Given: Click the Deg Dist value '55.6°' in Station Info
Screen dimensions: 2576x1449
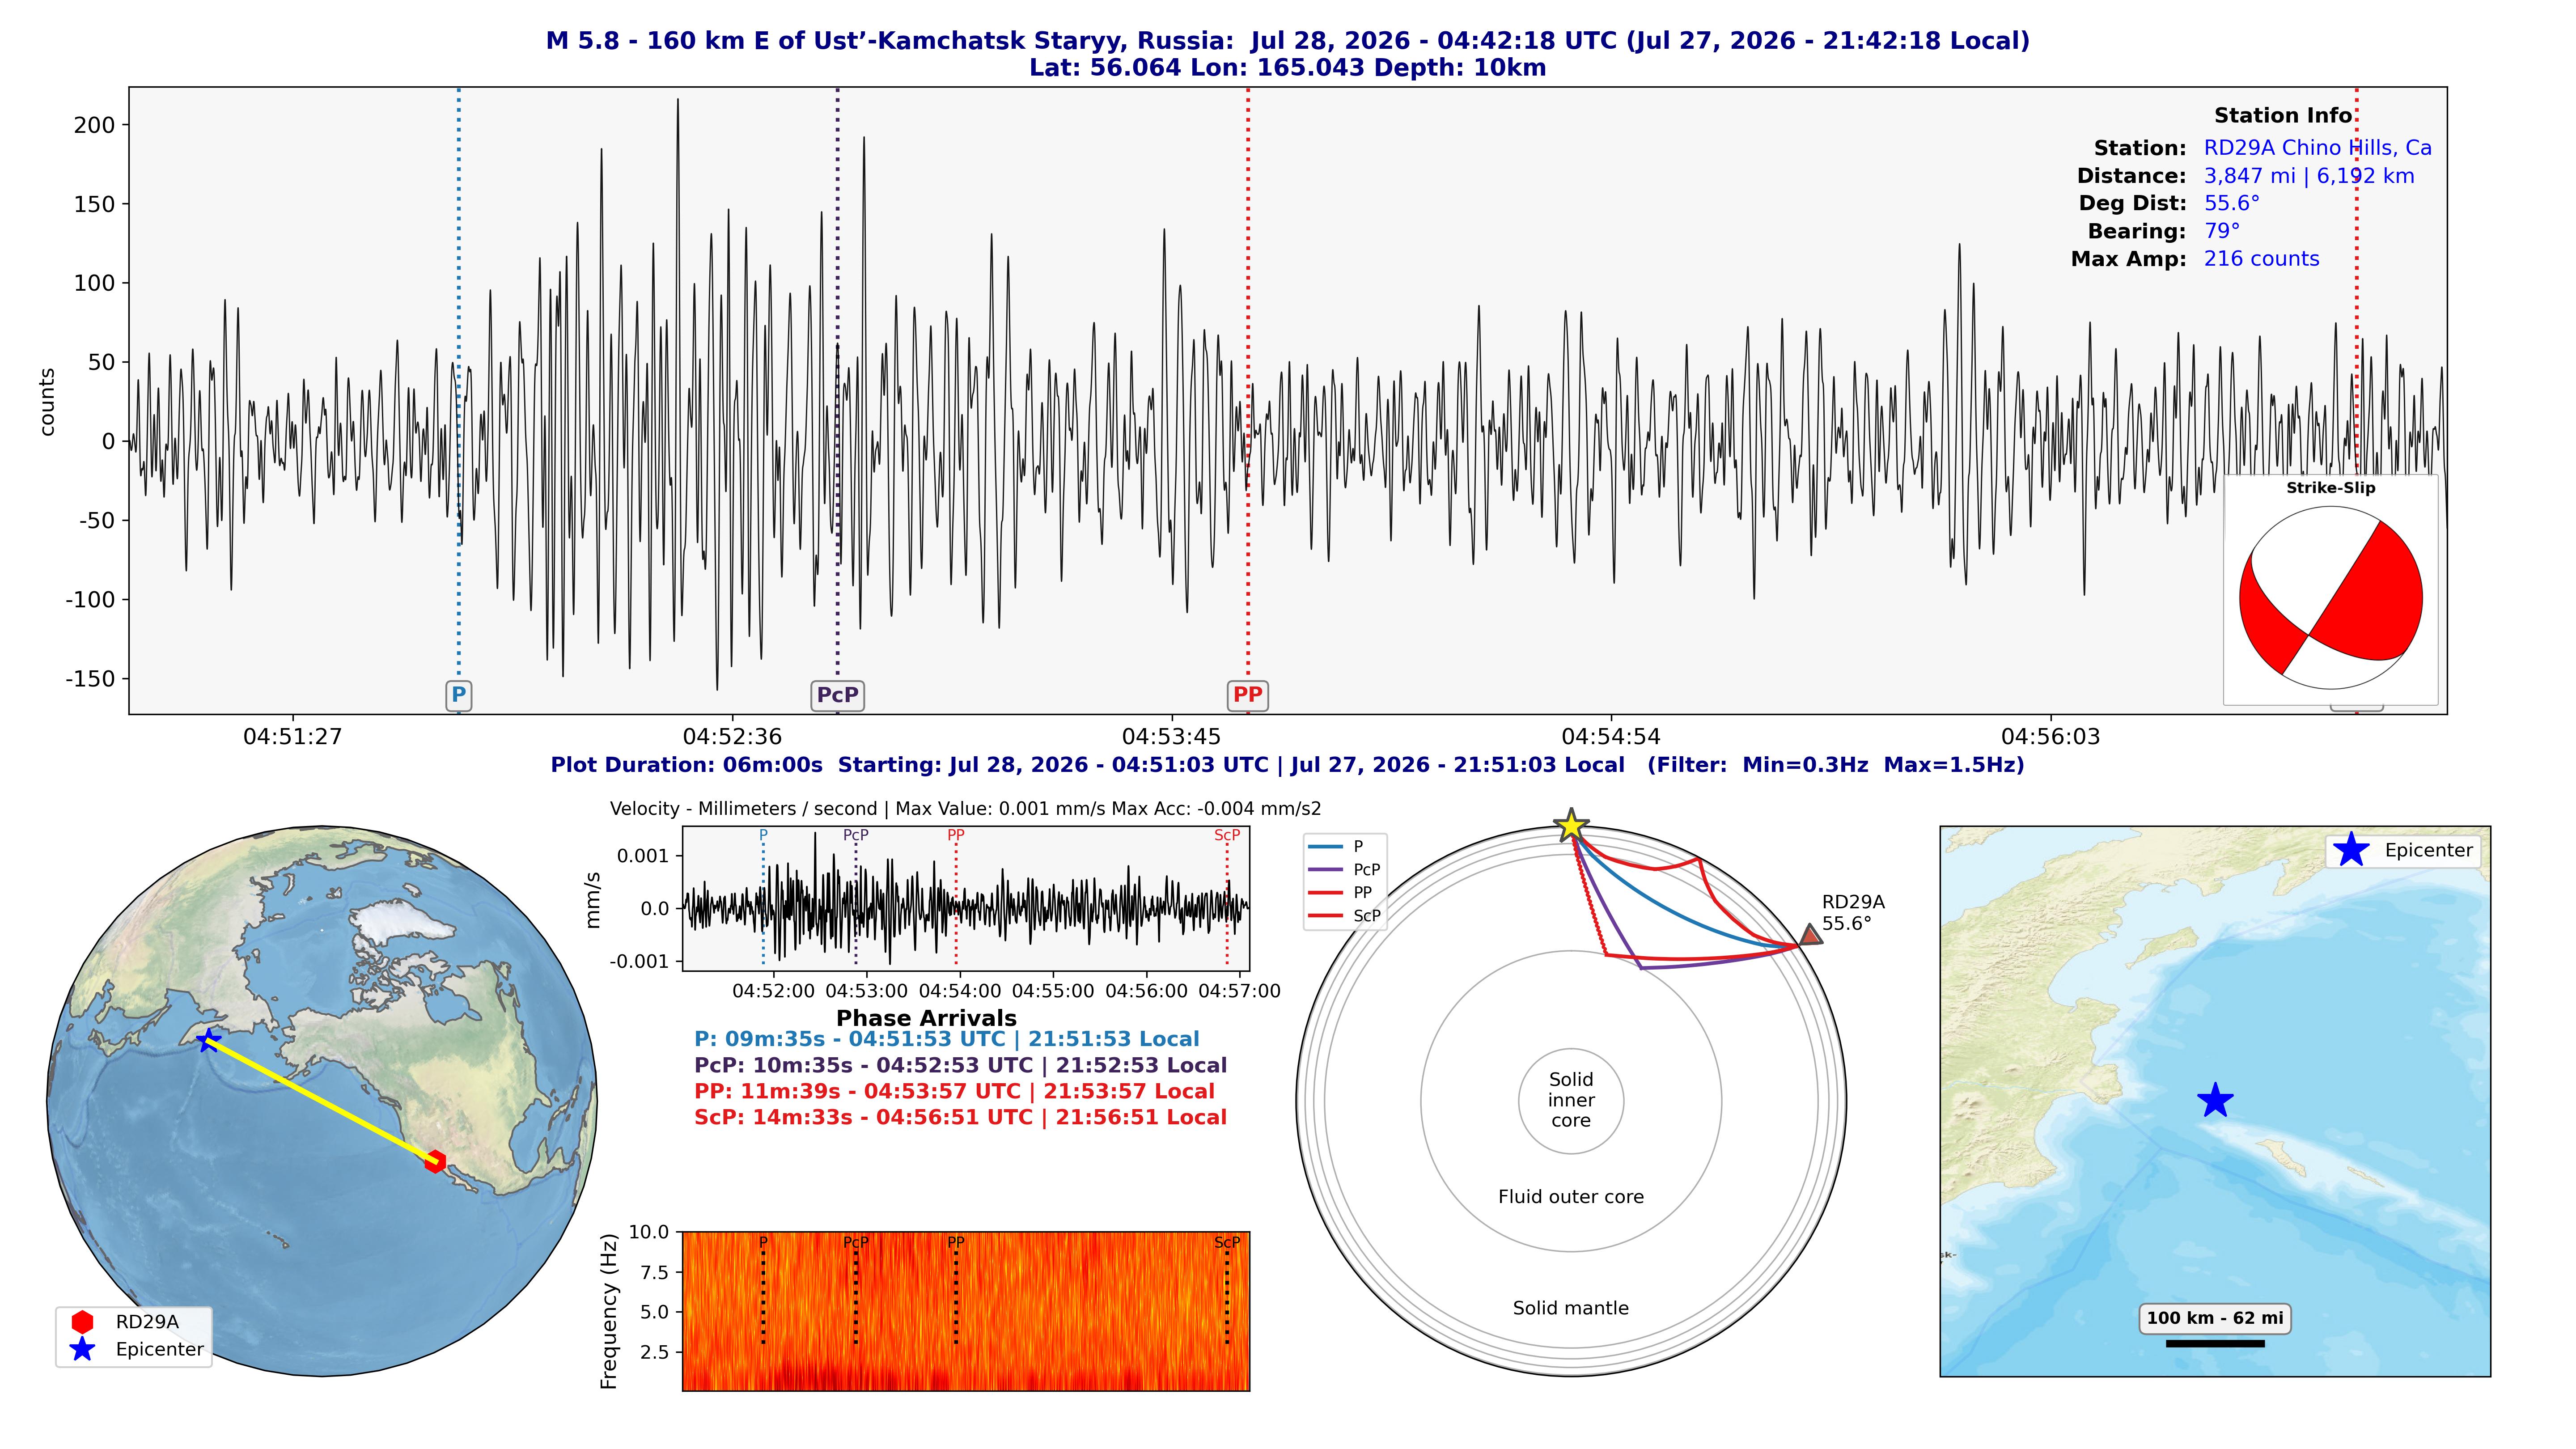Looking at the screenshot, I should click(2231, 203).
